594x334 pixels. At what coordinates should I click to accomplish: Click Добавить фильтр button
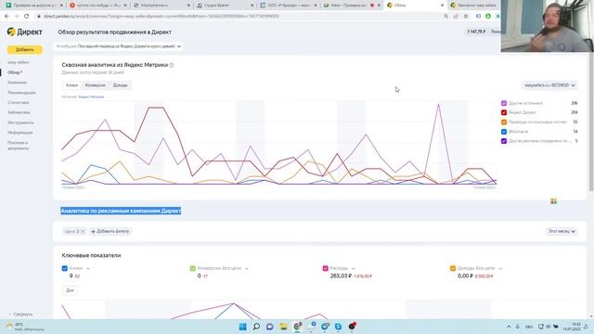pyautogui.click(x=110, y=231)
